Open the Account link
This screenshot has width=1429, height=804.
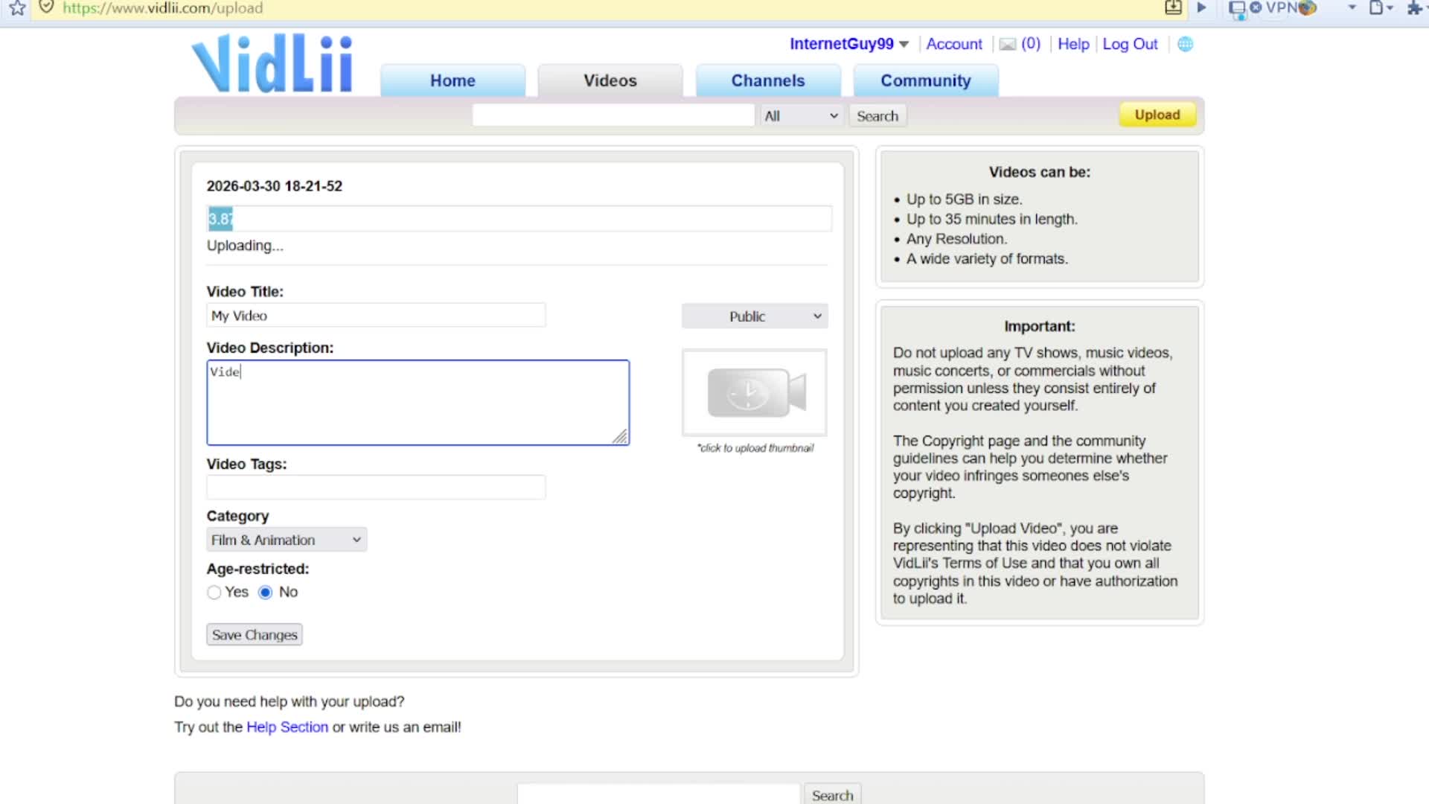[954, 44]
